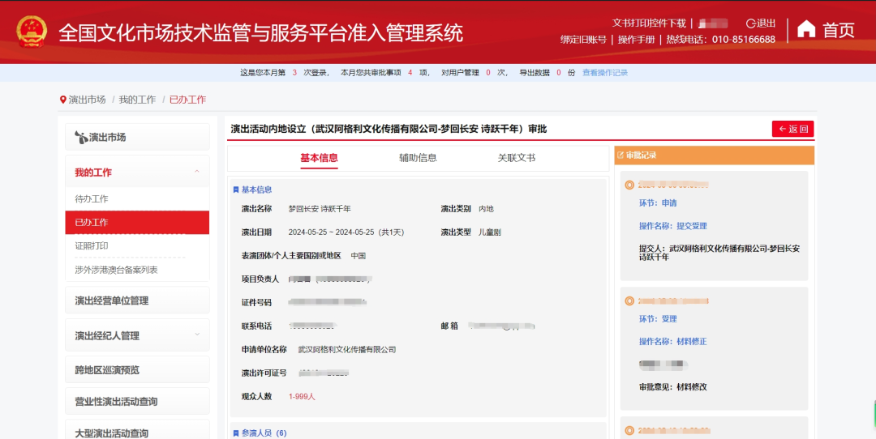Collapse the 我的工作 sidebar section
The image size is (876, 439).
(197, 172)
